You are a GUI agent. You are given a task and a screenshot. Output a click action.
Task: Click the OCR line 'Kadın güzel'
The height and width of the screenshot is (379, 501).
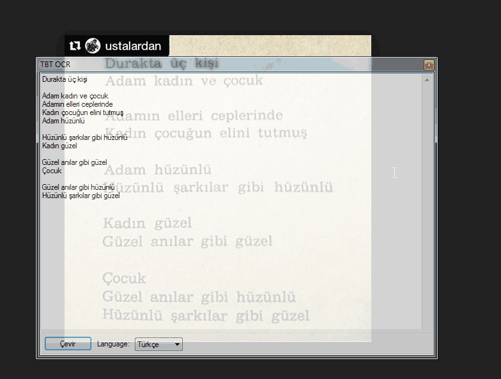tap(59, 146)
